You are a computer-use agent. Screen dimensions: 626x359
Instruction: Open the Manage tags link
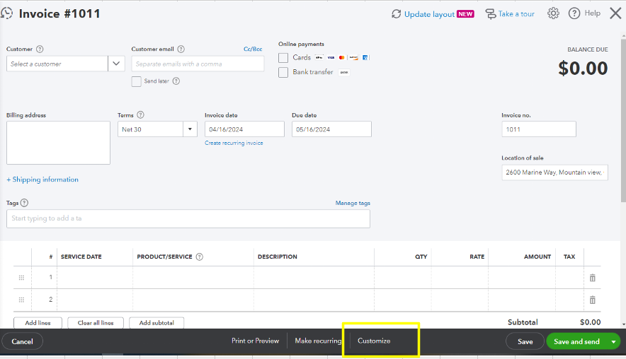click(353, 204)
